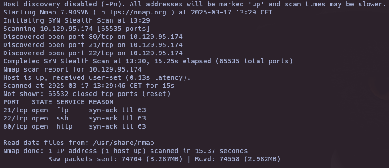
Task: Click 'Scanning 10.129.95.174 [65535 ports]' text
Action: coord(77,29)
